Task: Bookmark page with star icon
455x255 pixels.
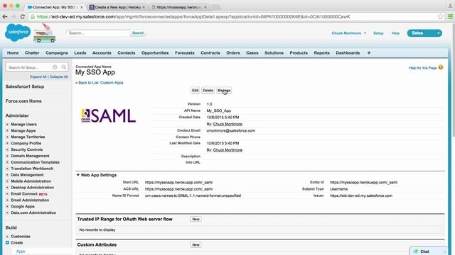Action: point(440,17)
